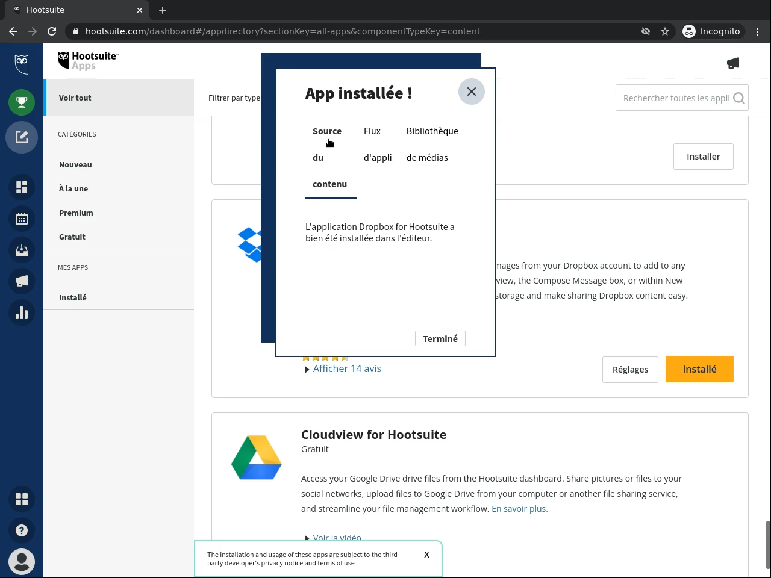Click the search field for apps
This screenshot has height=578, width=771.
676,98
